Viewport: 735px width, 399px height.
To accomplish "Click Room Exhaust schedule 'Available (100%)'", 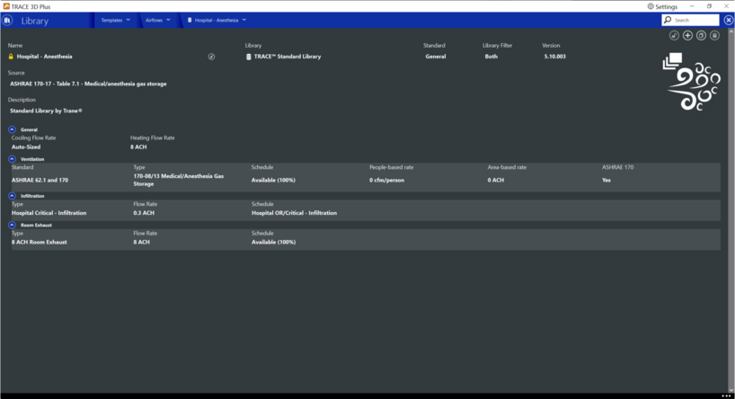I will point(273,243).
